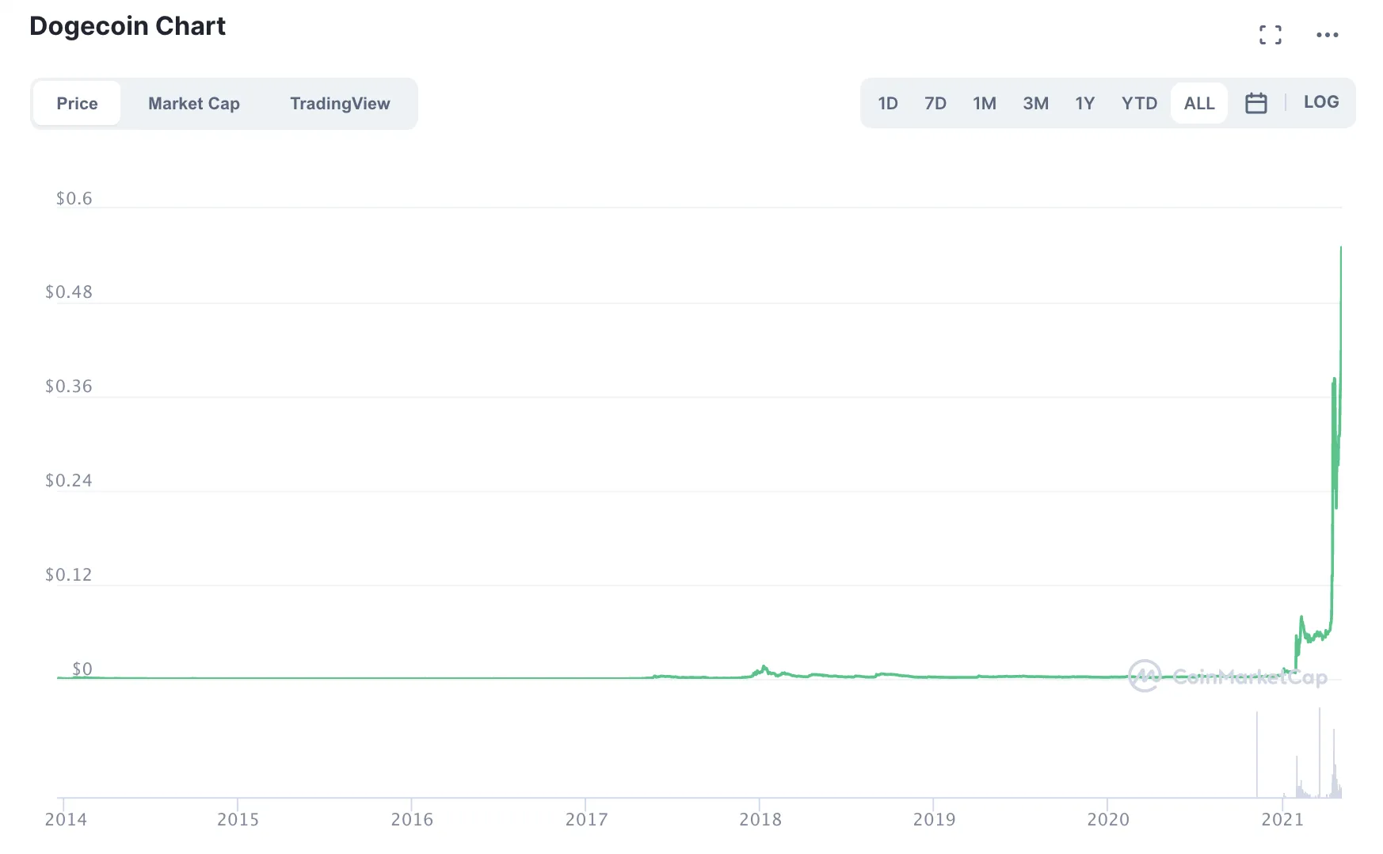The image size is (1383, 854).
Task: Select the YTD time range
Action: pyautogui.click(x=1139, y=104)
